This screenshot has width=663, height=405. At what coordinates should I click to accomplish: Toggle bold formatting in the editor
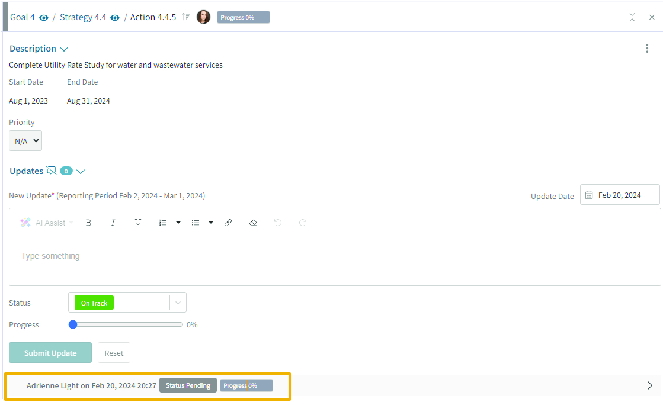point(88,223)
